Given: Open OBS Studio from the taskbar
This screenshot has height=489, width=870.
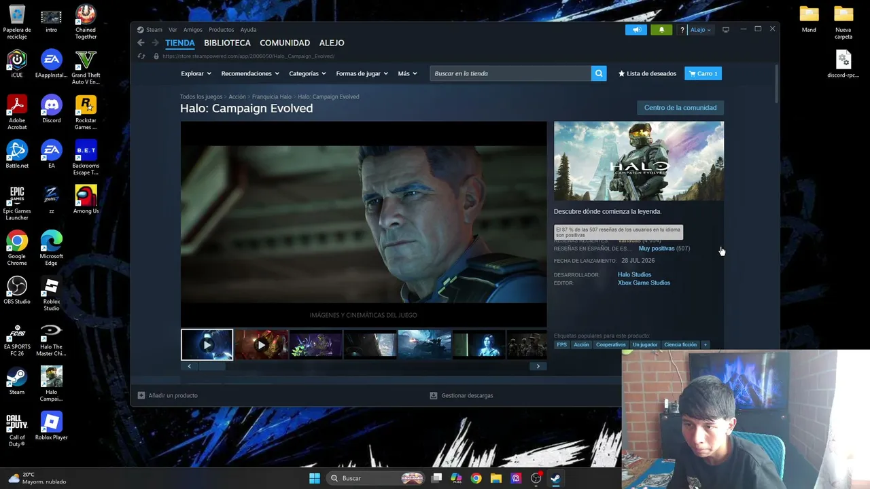Looking at the screenshot, I should (536, 478).
